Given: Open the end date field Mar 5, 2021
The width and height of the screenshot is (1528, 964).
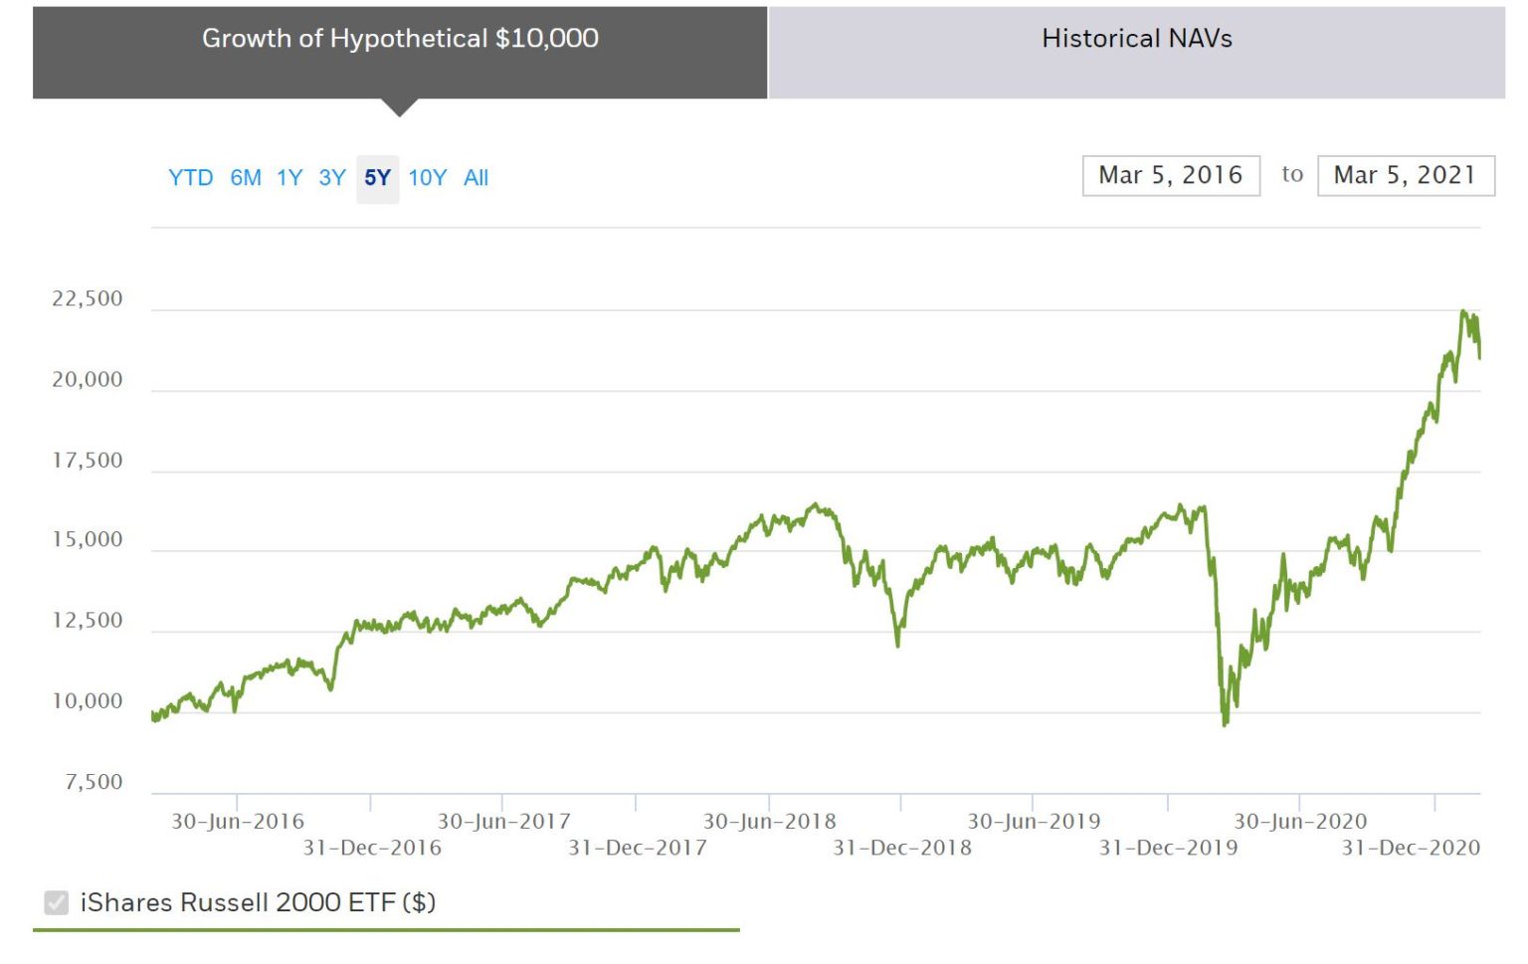Looking at the screenshot, I should click(x=1404, y=176).
